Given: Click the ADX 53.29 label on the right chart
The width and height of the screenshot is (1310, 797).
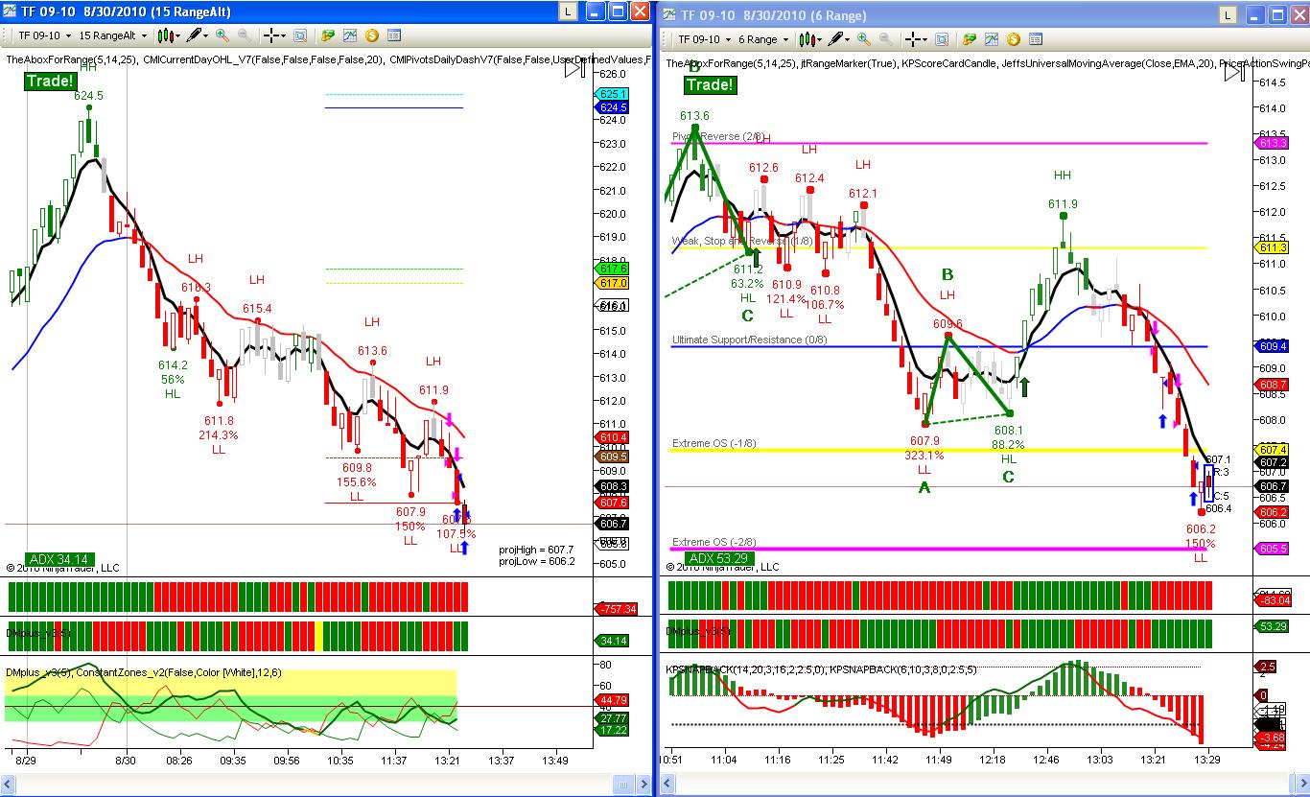Looking at the screenshot, I should click(719, 558).
